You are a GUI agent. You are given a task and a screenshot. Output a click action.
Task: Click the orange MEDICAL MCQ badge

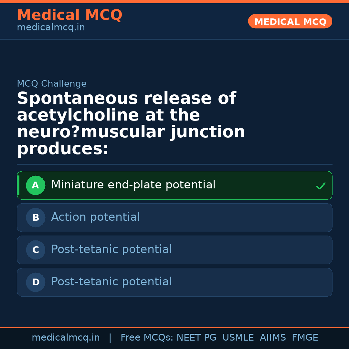point(290,22)
